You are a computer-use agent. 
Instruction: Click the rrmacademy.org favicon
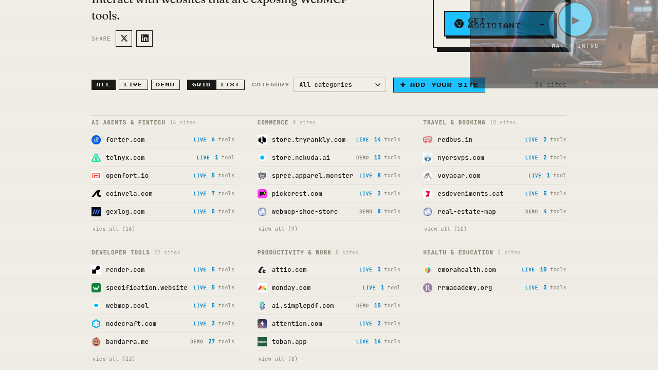click(428, 288)
